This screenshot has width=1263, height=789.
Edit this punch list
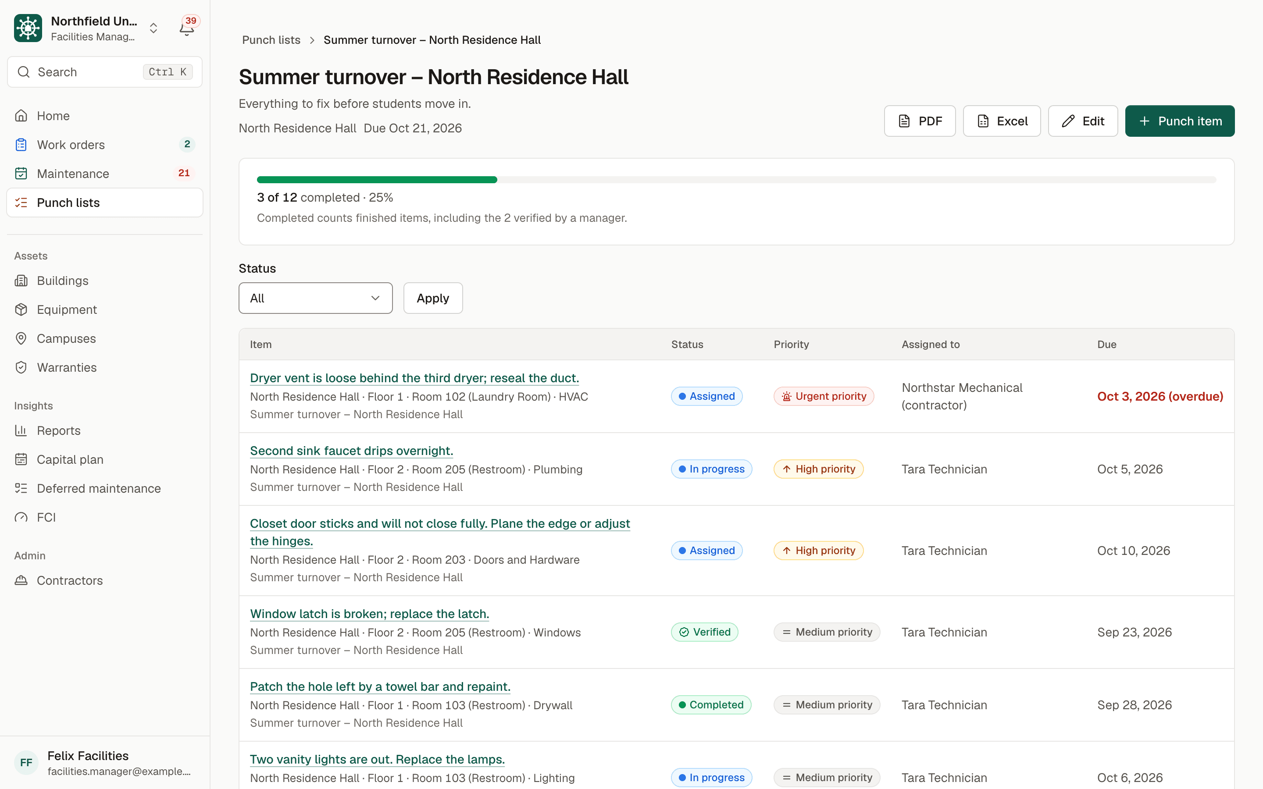[1082, 121]
